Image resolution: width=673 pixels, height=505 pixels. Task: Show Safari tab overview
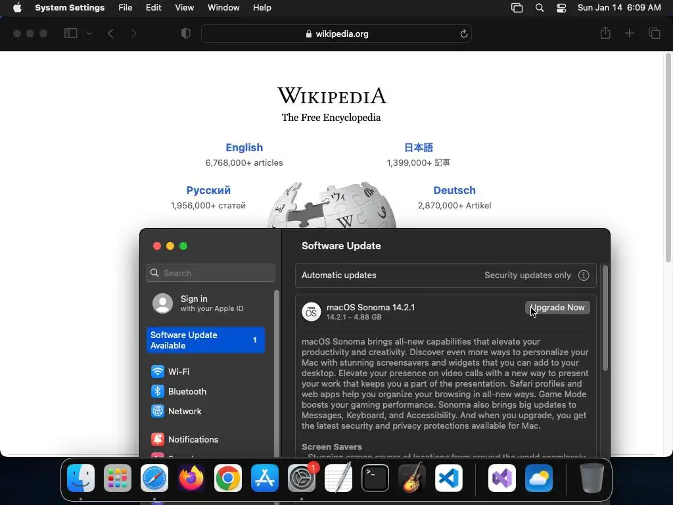pos(654,33)
